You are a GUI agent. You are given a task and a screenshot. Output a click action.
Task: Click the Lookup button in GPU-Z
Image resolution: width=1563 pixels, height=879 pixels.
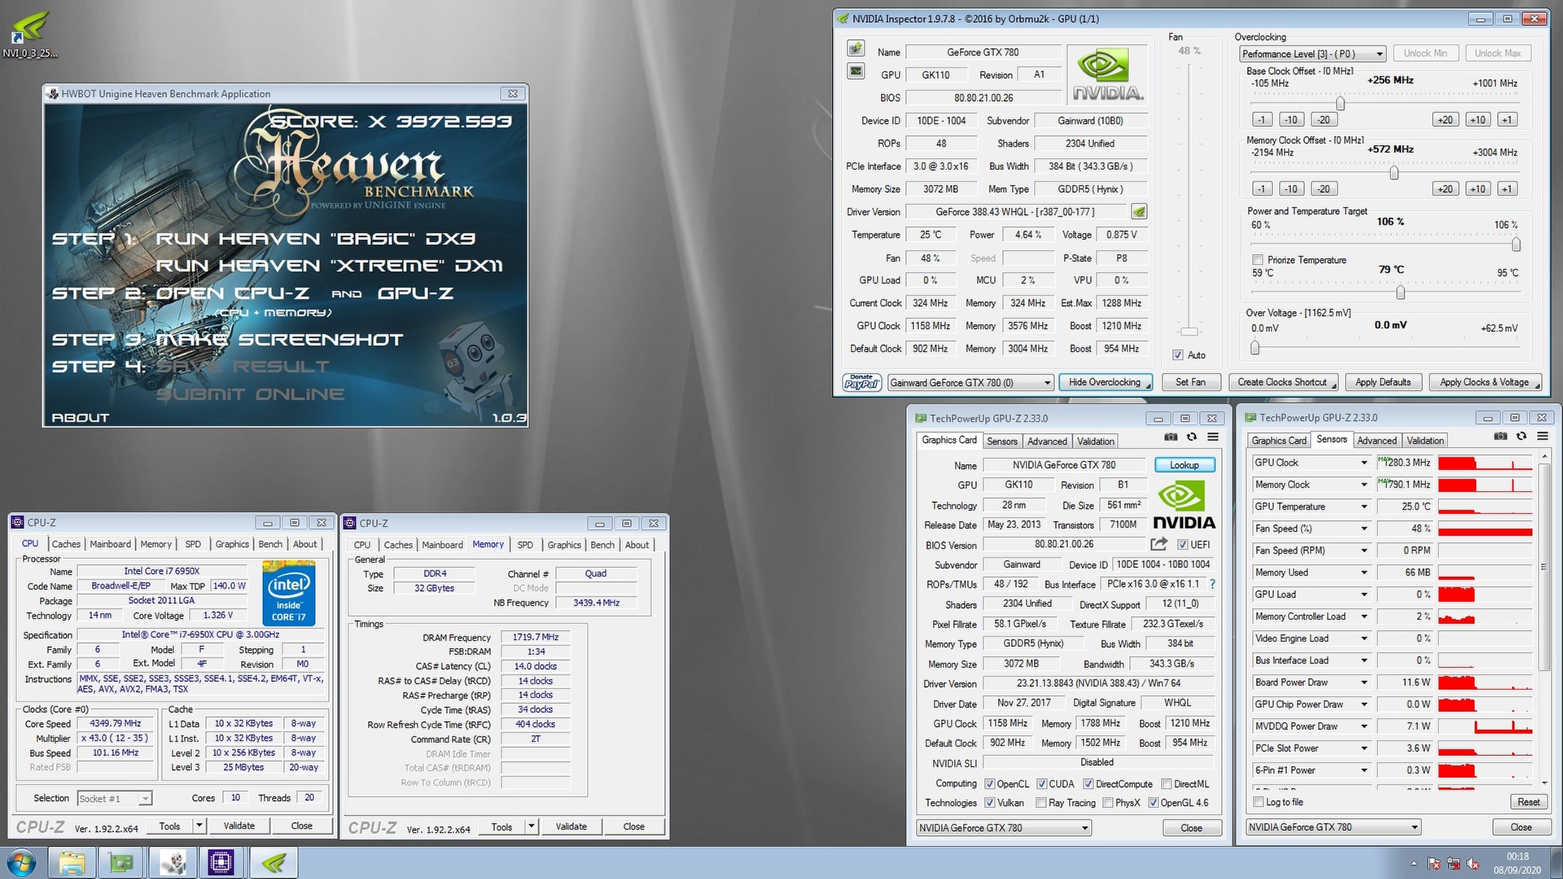click(1184, 465)
